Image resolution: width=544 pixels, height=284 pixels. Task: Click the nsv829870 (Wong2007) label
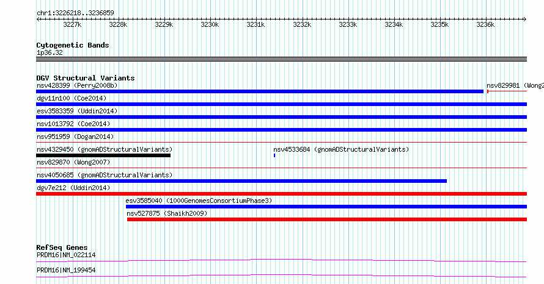[x=73, y=162]
